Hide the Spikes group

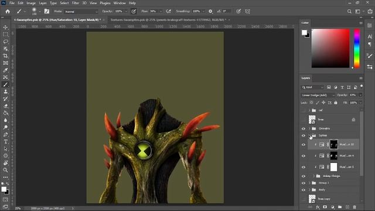pyautogui.click(x=304, y=135)
